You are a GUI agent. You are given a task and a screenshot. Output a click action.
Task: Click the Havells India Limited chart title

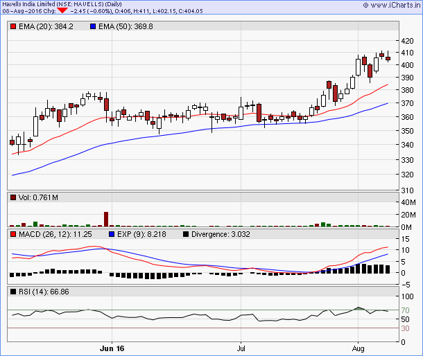pyautogui.click(x=62, y=4)
